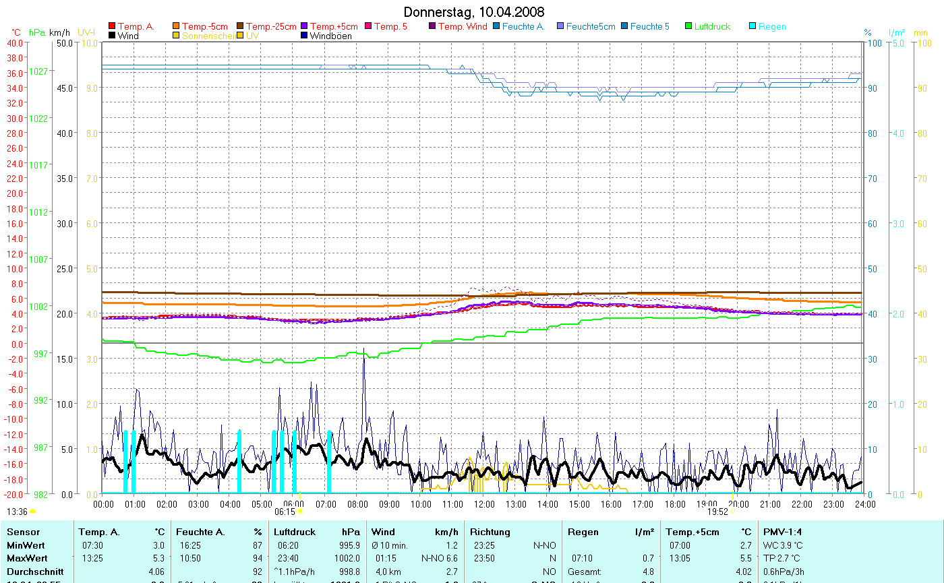Click the yellow Sonnenschein legend swatch
This screenshot has height=583, width=944.
(177, 36)
